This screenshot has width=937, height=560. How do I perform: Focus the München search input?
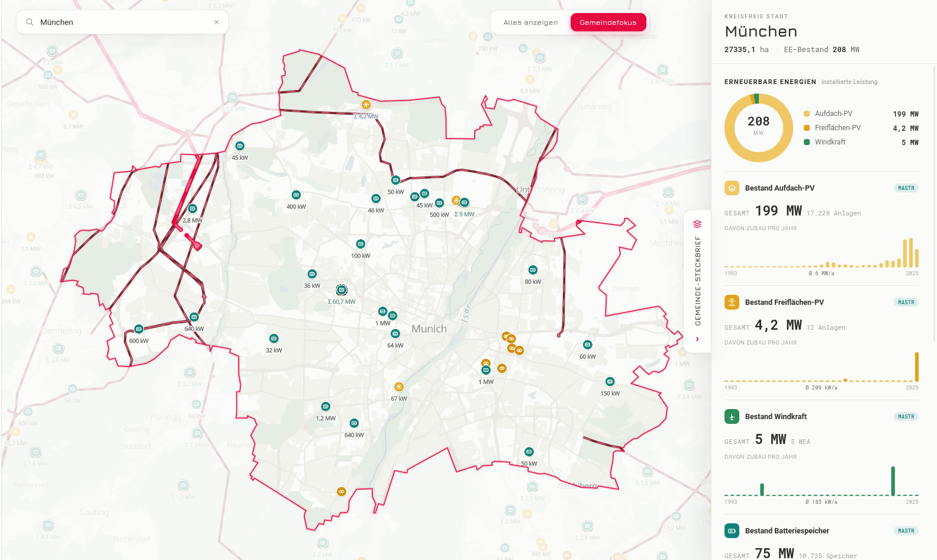(x=123, y=22)
